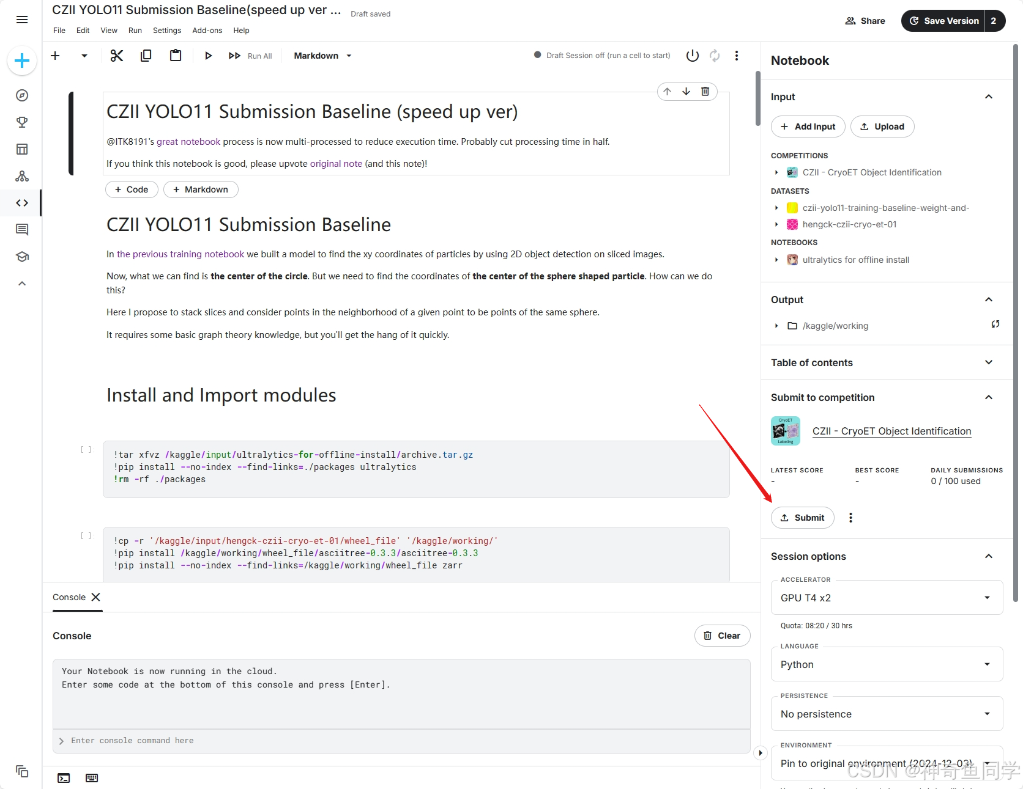Click the competition thumbnail image

(x=786, y=431)
